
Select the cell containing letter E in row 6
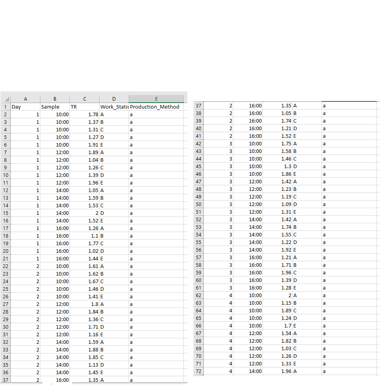click(113, 145)
